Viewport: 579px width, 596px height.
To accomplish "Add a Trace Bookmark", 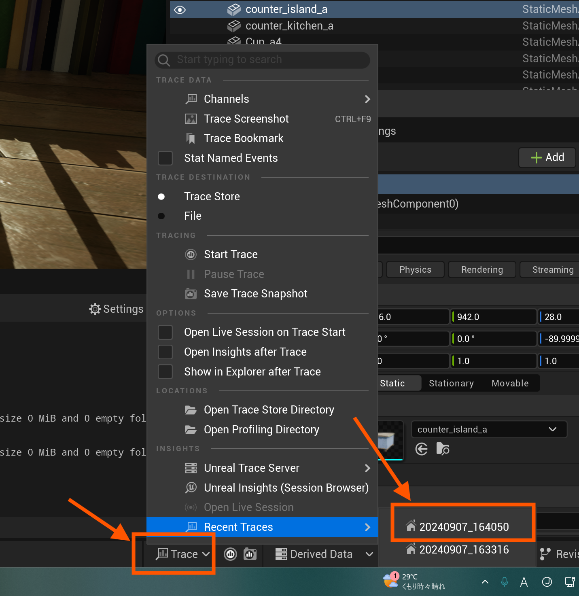I will (x=262, y=138).
